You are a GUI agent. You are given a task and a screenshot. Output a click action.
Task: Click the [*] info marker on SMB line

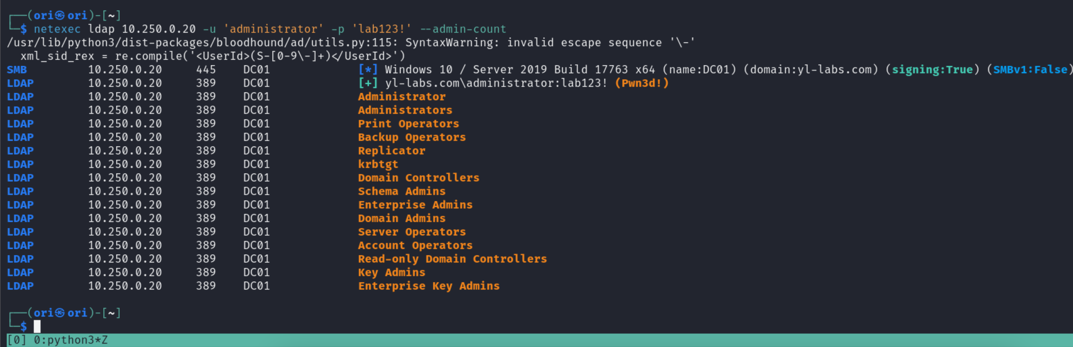tap(368, 69)
